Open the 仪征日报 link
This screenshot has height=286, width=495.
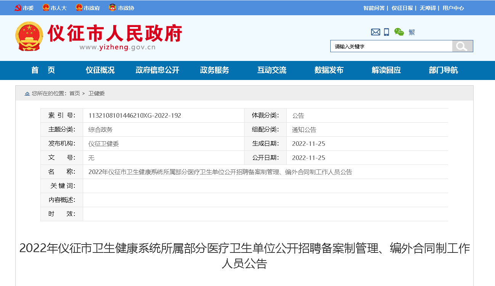[x=402, y=8]
